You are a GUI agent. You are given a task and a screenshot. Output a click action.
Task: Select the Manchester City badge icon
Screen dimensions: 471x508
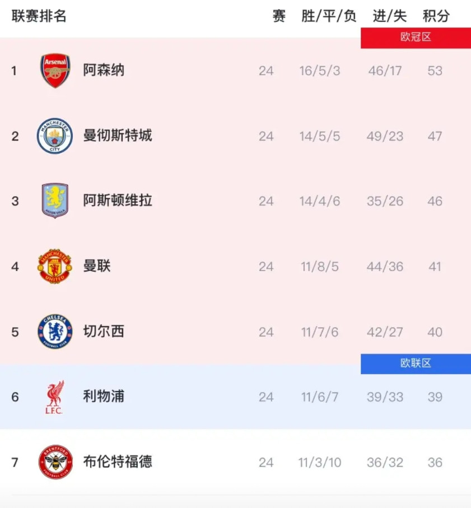pyautogui.click(x=54, y=136)
